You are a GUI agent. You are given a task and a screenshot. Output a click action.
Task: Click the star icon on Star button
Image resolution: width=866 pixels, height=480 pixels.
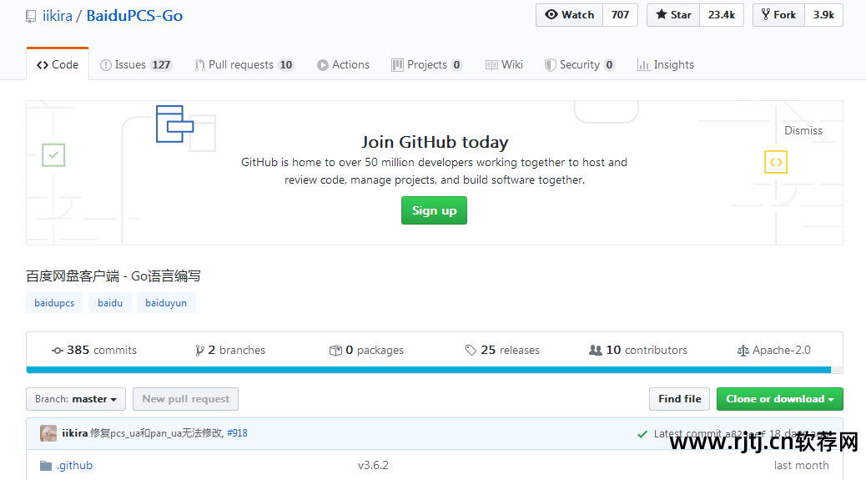[661, 14]
